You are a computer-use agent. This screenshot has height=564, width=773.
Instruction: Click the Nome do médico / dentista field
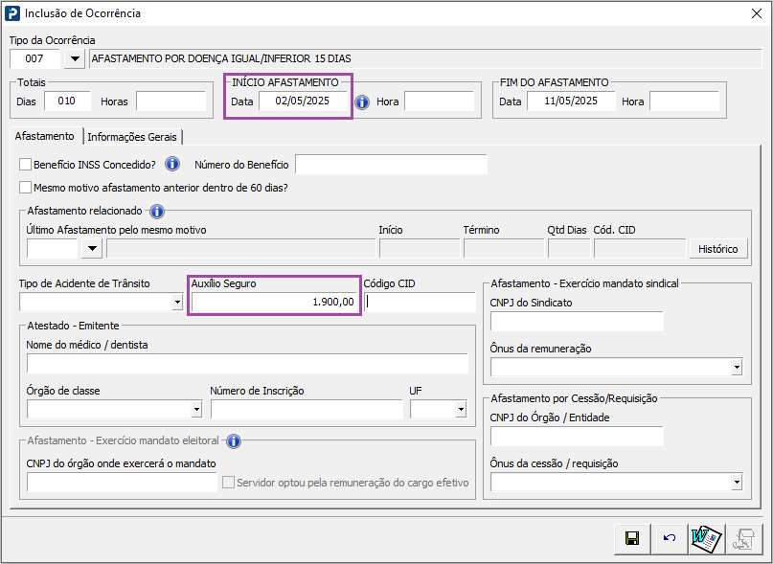pos(247,363)
